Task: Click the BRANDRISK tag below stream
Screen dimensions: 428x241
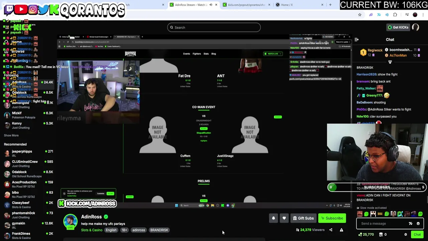Action: point(159,230)
